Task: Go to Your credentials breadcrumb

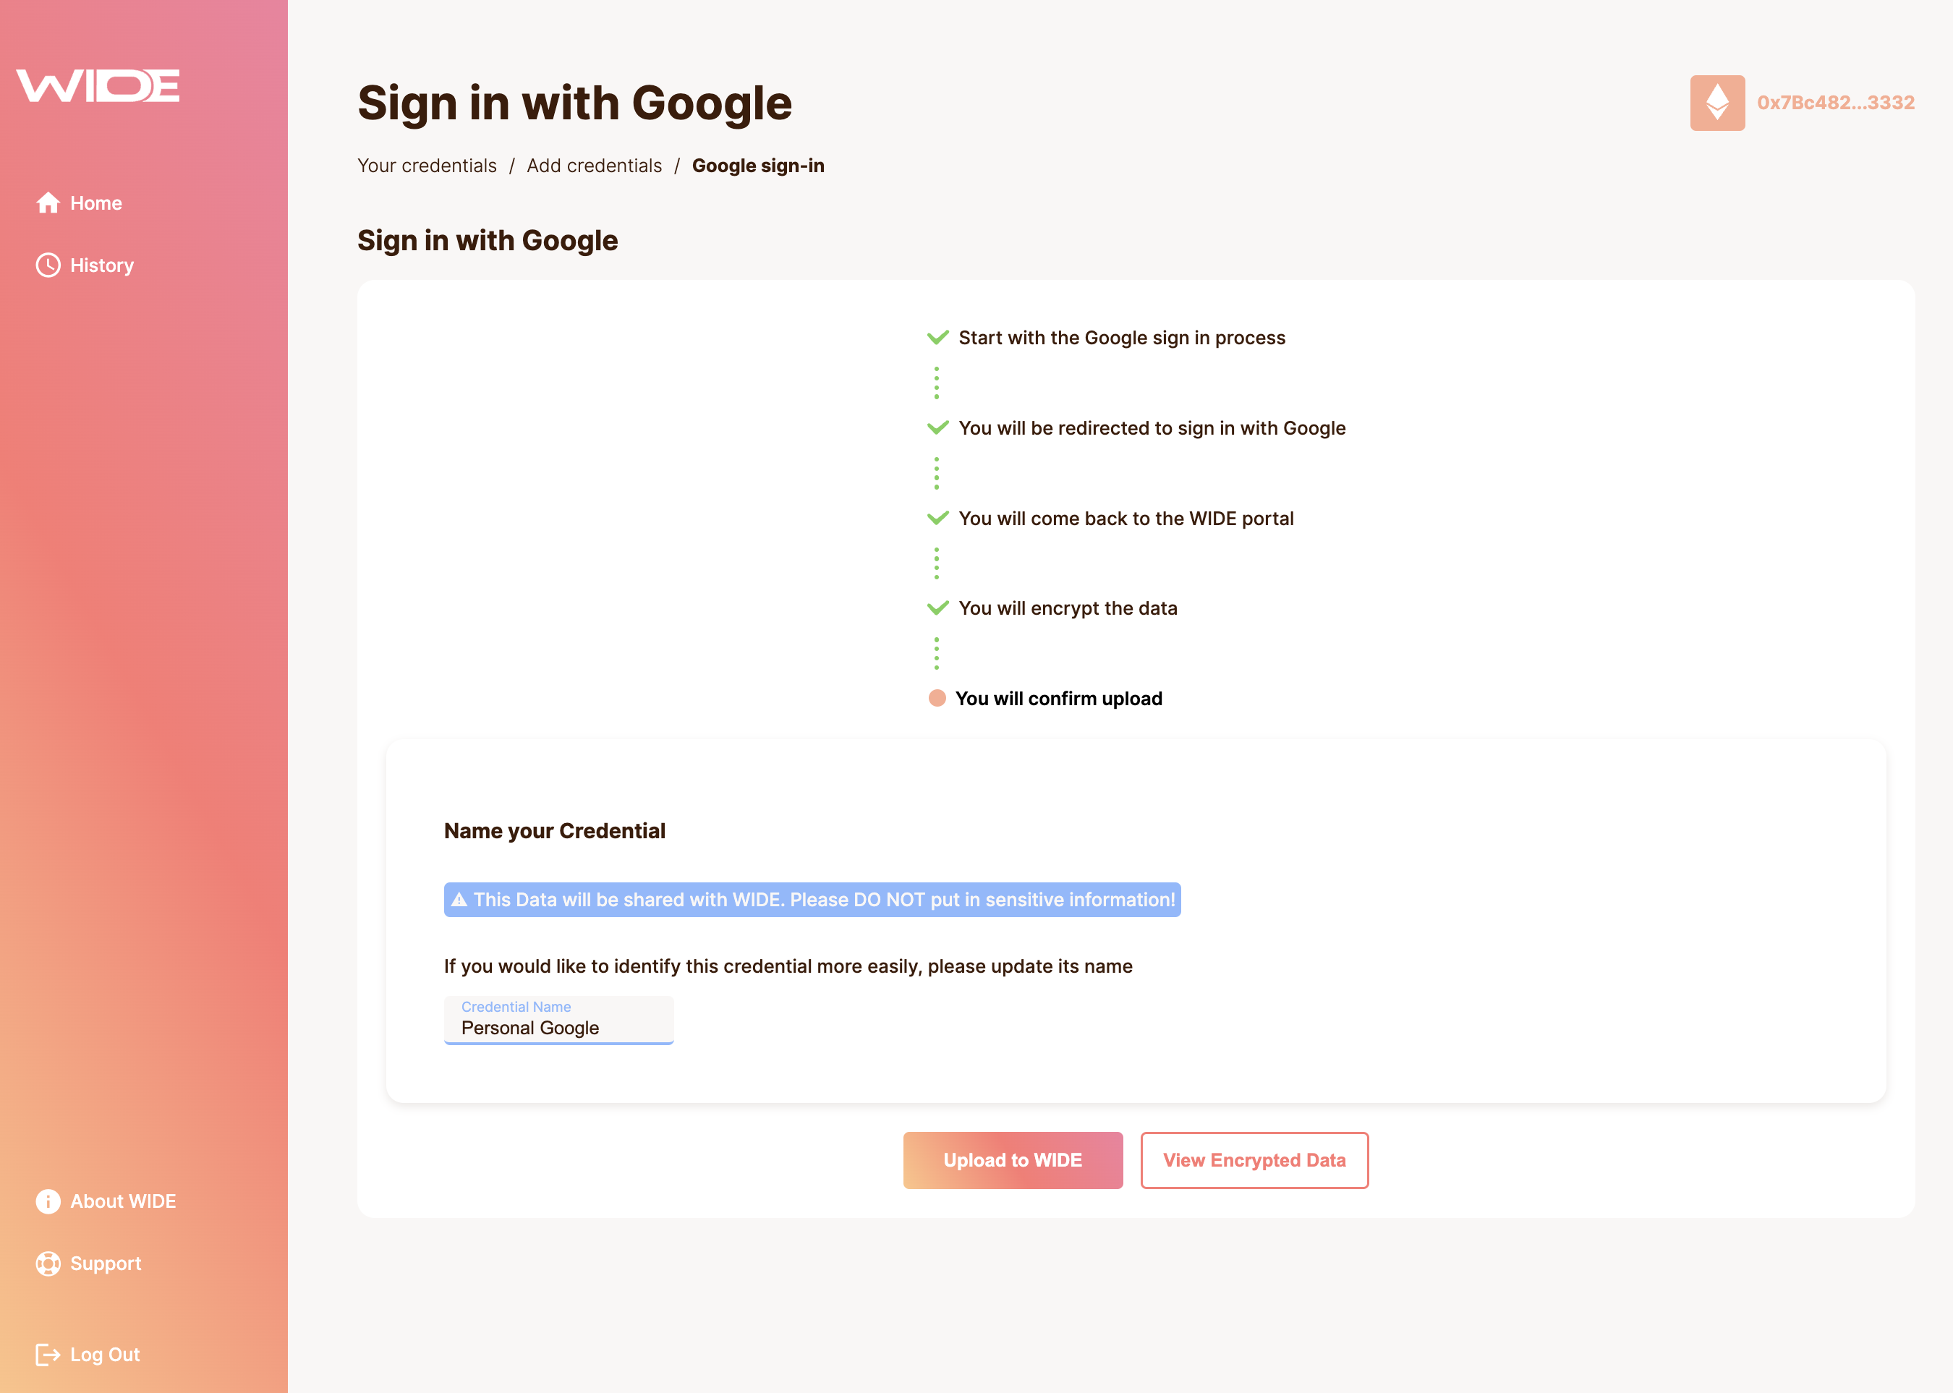Action: point(427,166)
